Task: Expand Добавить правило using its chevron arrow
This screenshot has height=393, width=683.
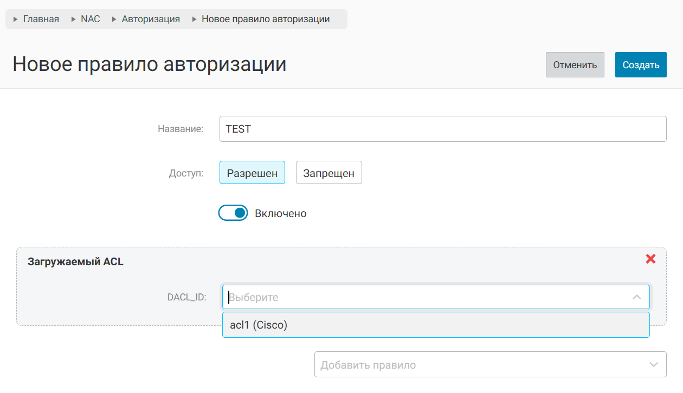Action: pos(654,365)
